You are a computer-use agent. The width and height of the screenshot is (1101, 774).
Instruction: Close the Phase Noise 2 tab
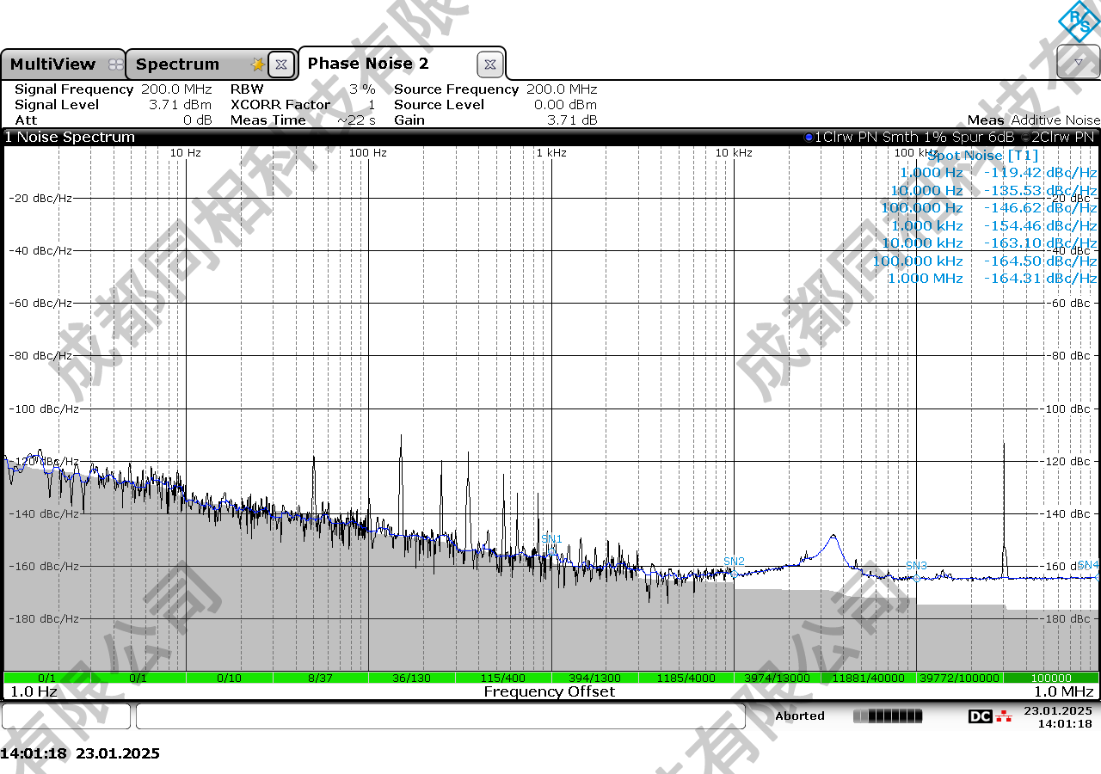point(489,64)
